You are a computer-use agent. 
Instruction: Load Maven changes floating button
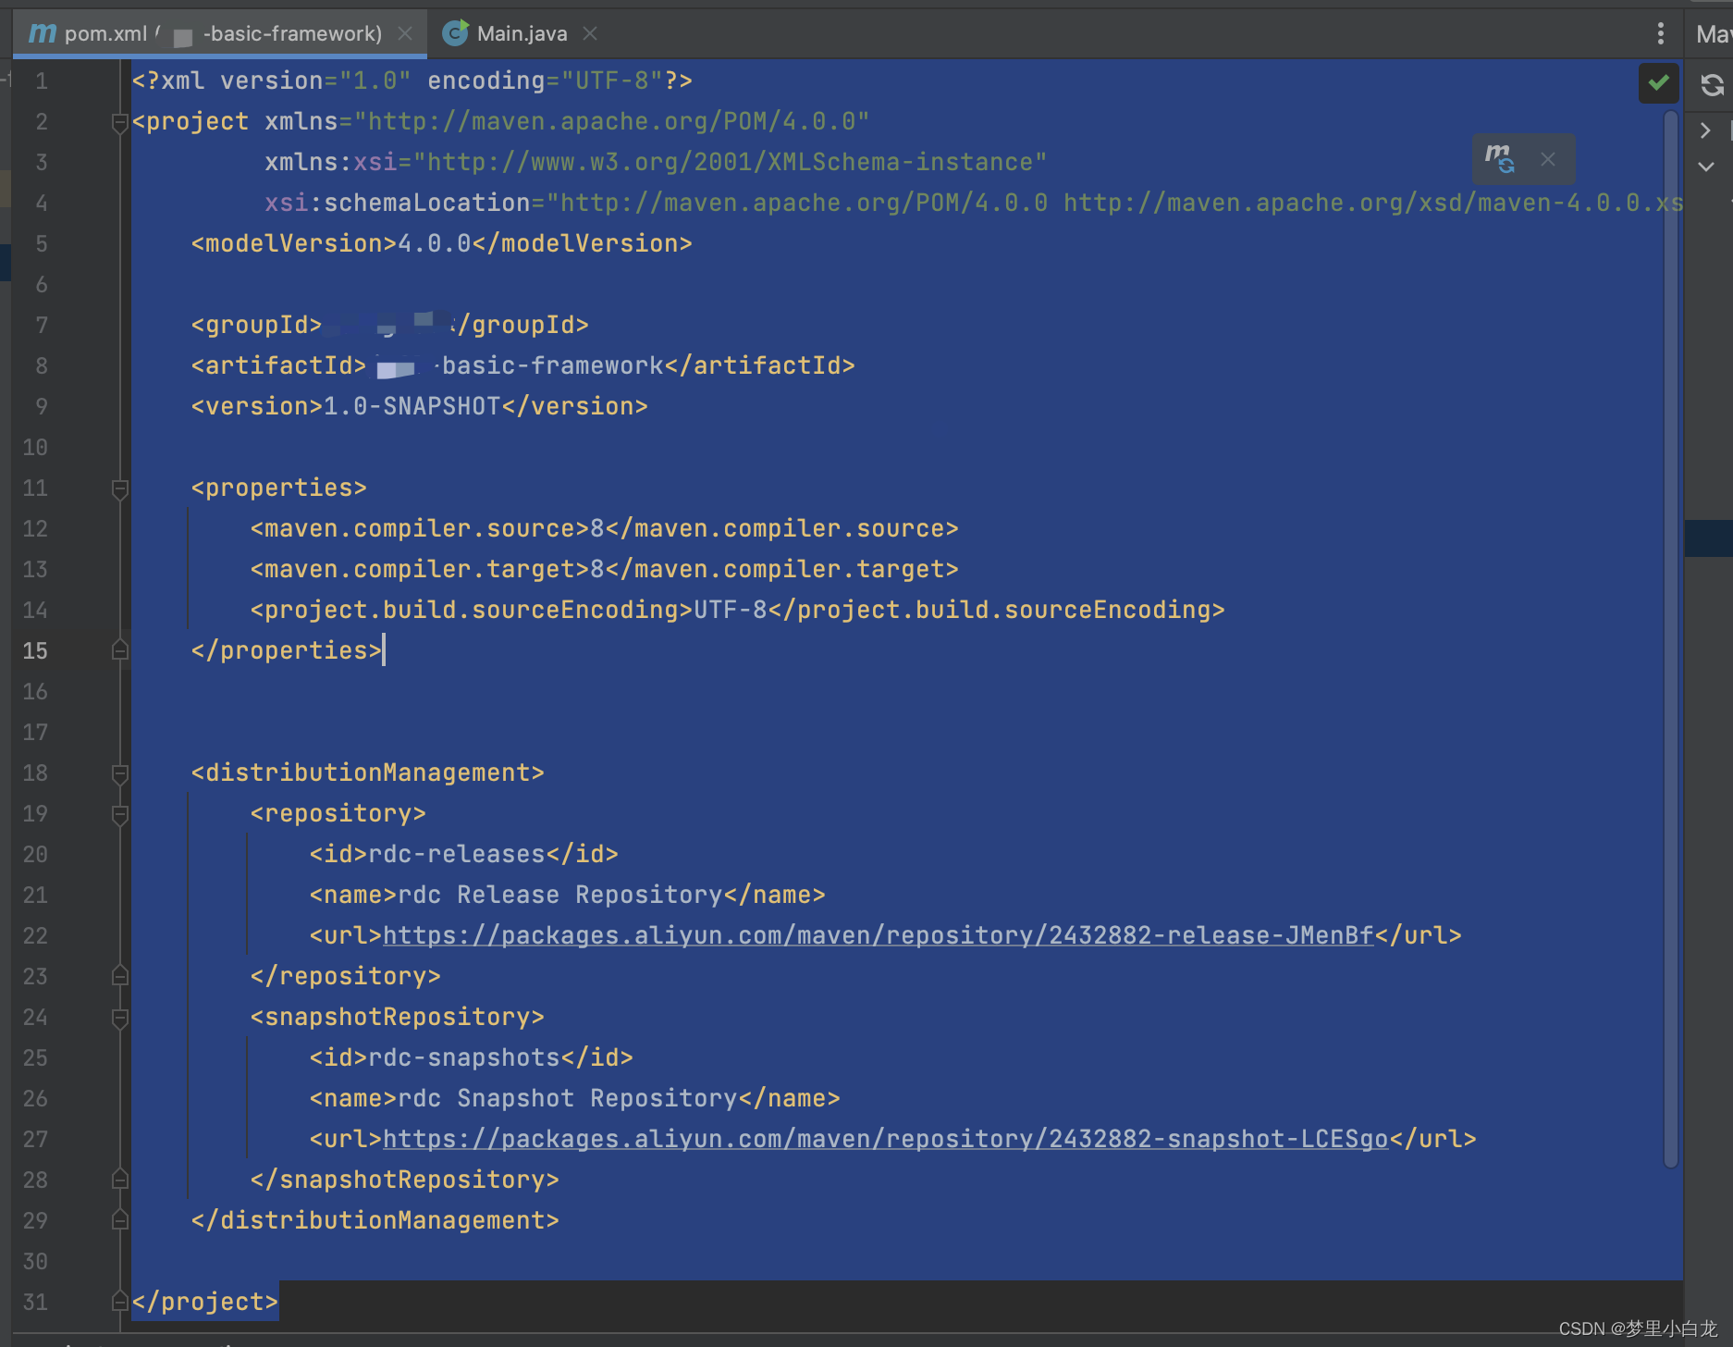click(x=1499, y=158)
